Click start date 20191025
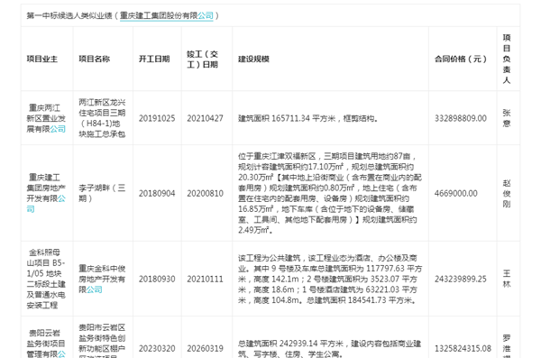Viewport: 541px width, 358px height. (157, 118)
